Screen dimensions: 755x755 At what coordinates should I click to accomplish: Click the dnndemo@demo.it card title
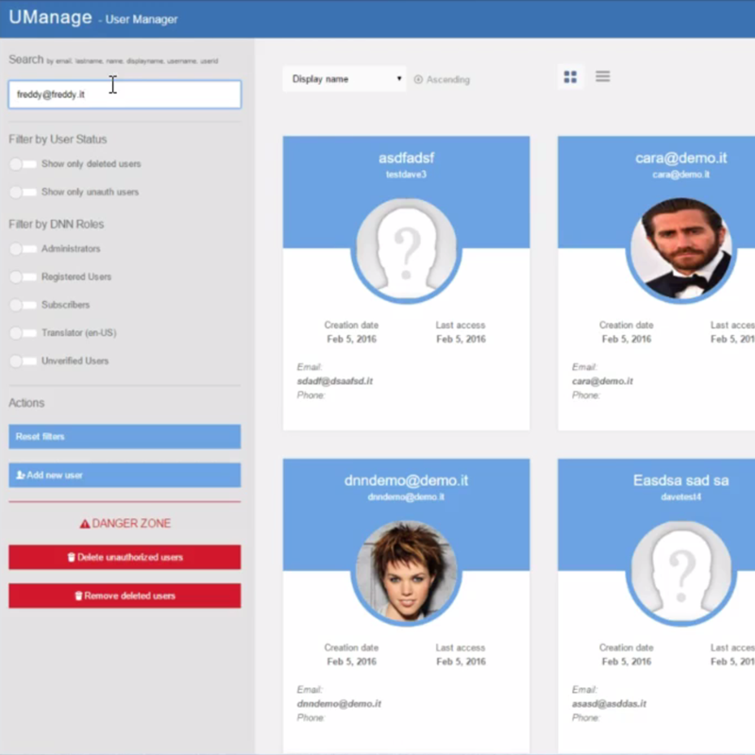click(407, 480)
